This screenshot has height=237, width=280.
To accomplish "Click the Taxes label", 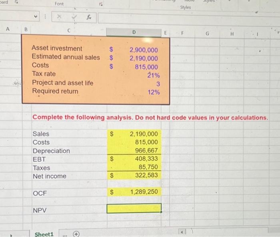I will tap(42, 168).
